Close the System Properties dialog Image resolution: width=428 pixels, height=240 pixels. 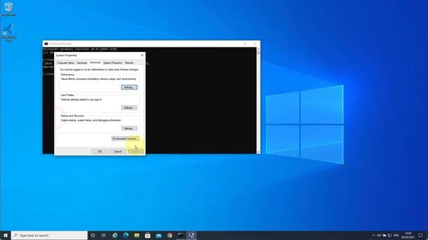(x=142, y=55)
